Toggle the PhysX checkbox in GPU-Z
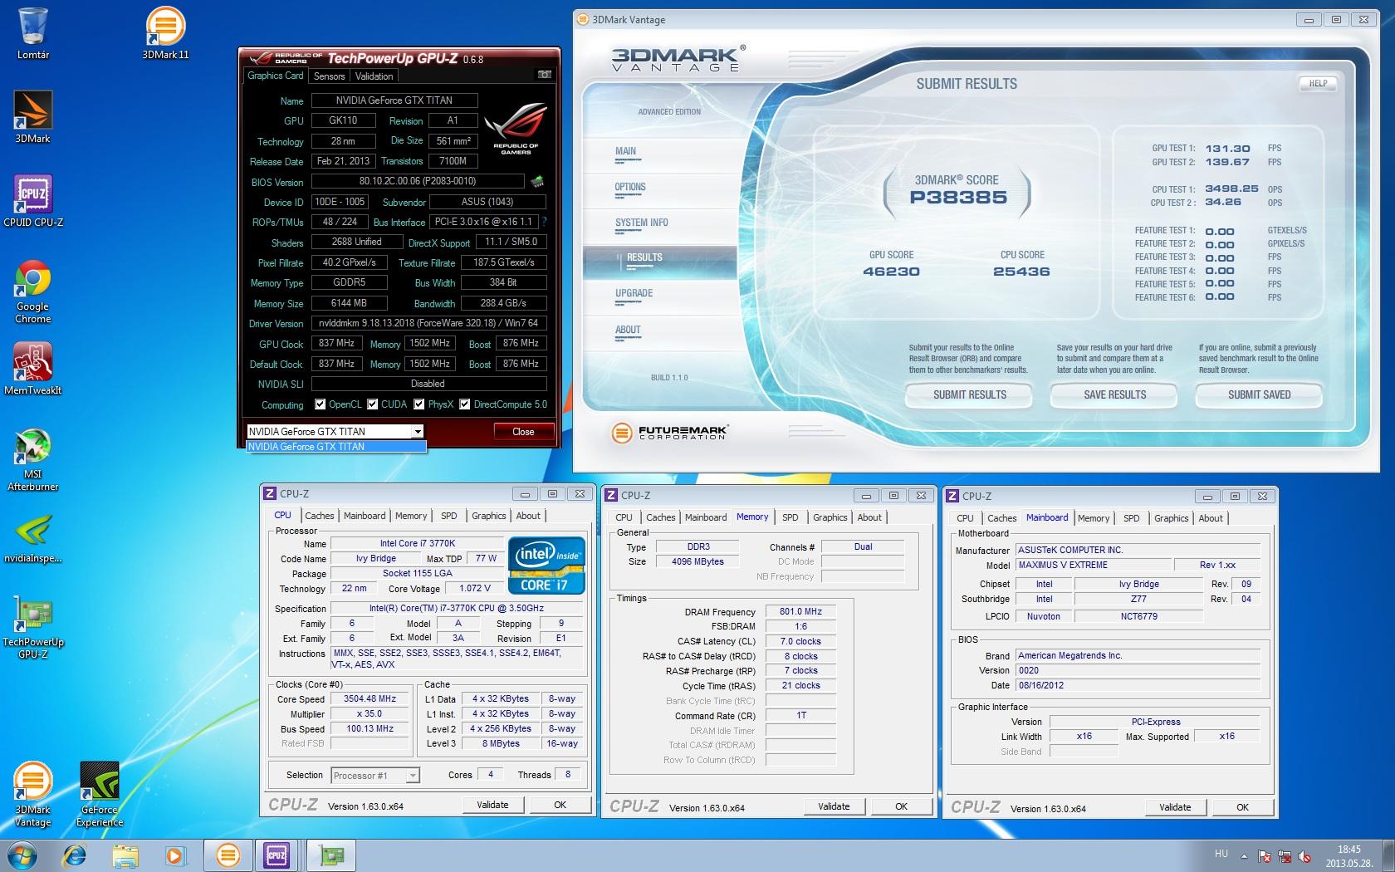Viewport: 1395px width, 872px height. [419, 404]
